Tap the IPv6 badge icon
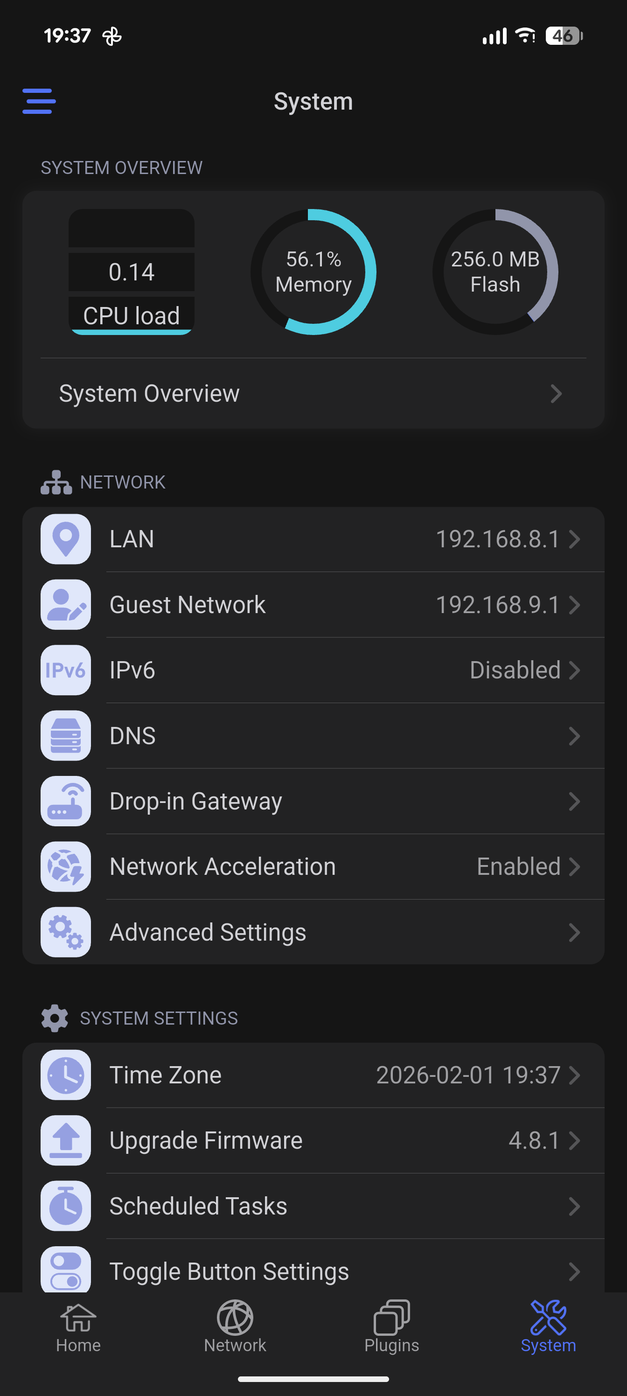This screenshot has height=1396, width=627. [x=66, y=670]
